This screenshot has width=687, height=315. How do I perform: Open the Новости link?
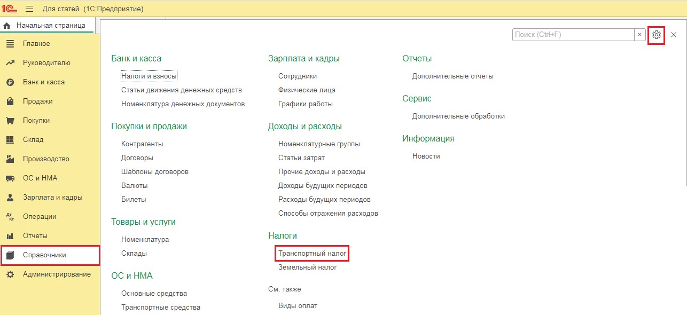(x=426, y=156)
